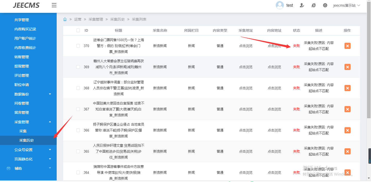The width and height of the screenshot is (371, 182).
Task: Click the username test in header
Action: pyautogui.click(x=290, y=5)
